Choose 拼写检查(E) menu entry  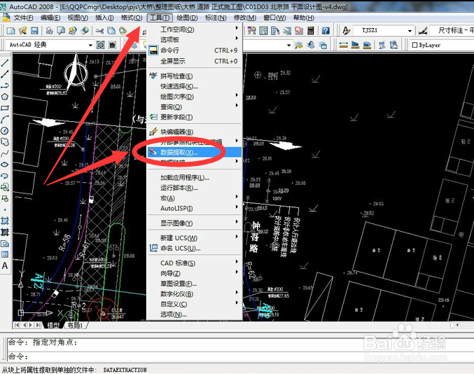pyautogui.click(x=195, y=76)
